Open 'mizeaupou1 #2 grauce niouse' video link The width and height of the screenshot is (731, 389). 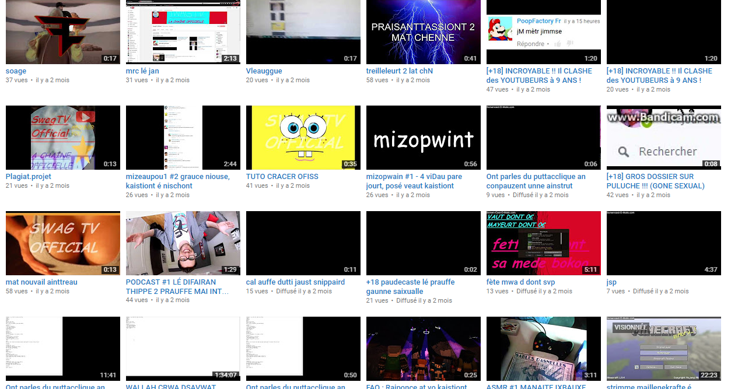(177, 177)
